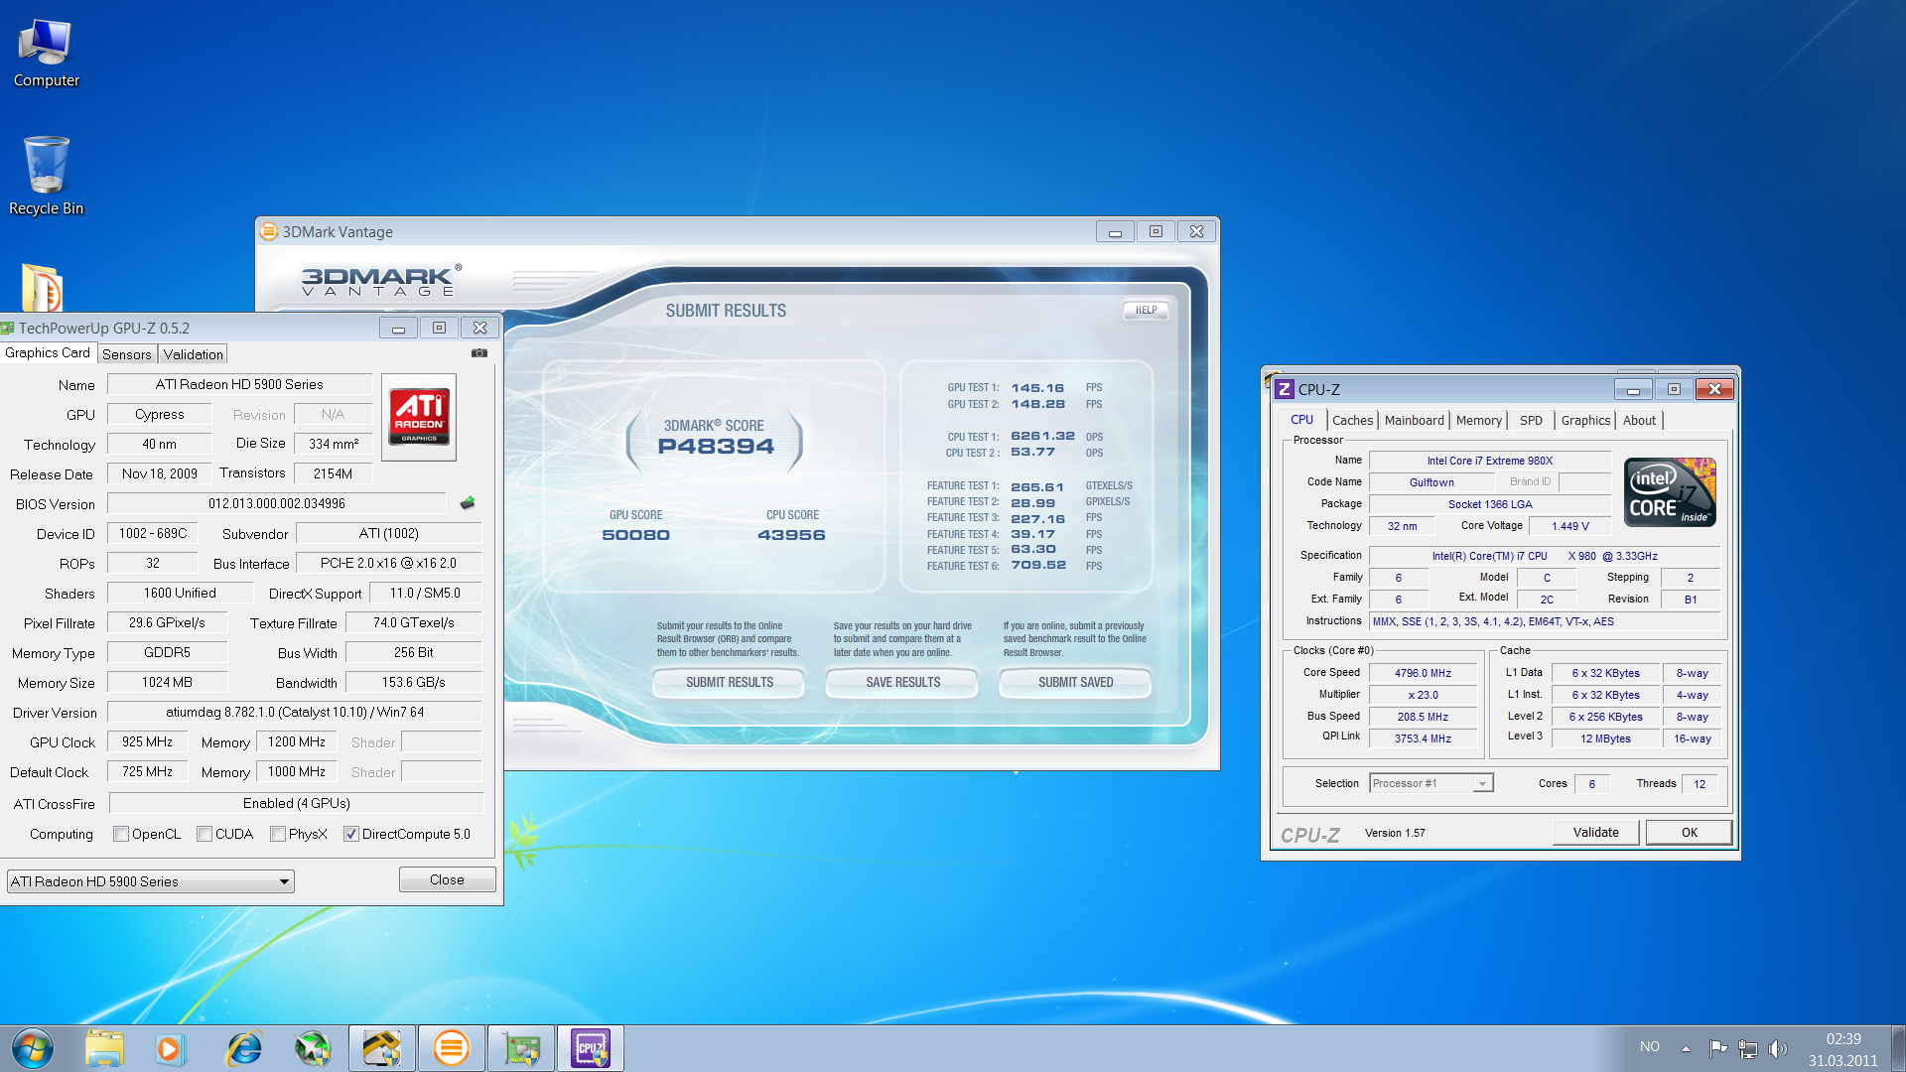Open the volume speaker tray icon
This screenshot has height=1072, width=1906.
pos(1778,1048)
